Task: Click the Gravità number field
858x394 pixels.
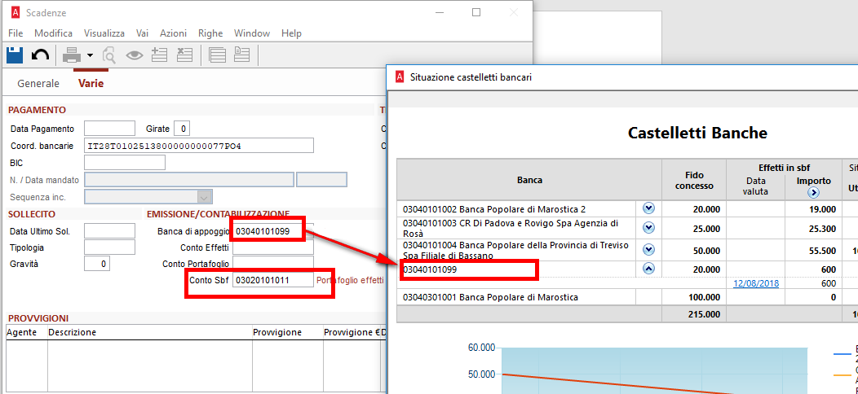Action: click(x=97, y=264)
